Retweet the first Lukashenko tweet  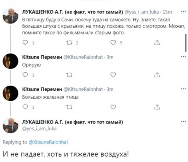70,43
